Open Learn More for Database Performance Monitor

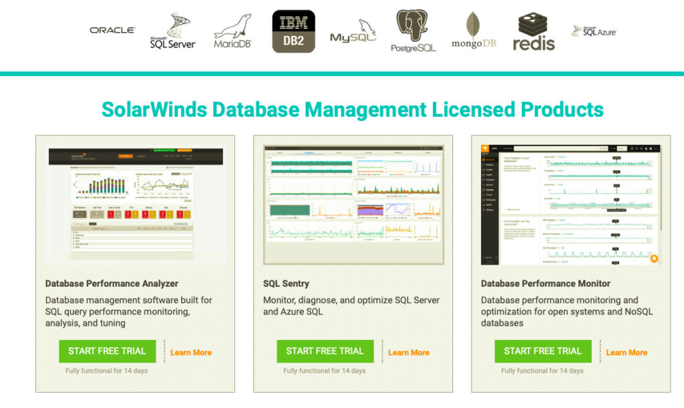coord(627,352)
